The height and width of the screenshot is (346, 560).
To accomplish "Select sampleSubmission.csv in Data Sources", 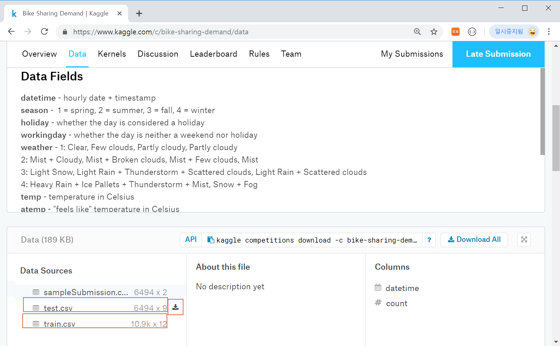I will [86, 292].
